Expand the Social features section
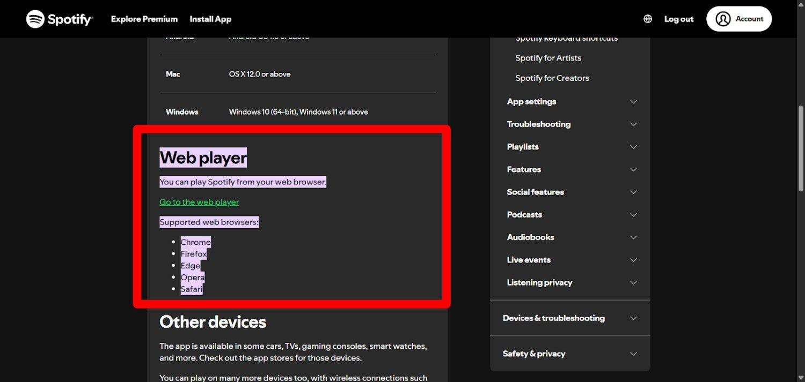 pos(535,192)
